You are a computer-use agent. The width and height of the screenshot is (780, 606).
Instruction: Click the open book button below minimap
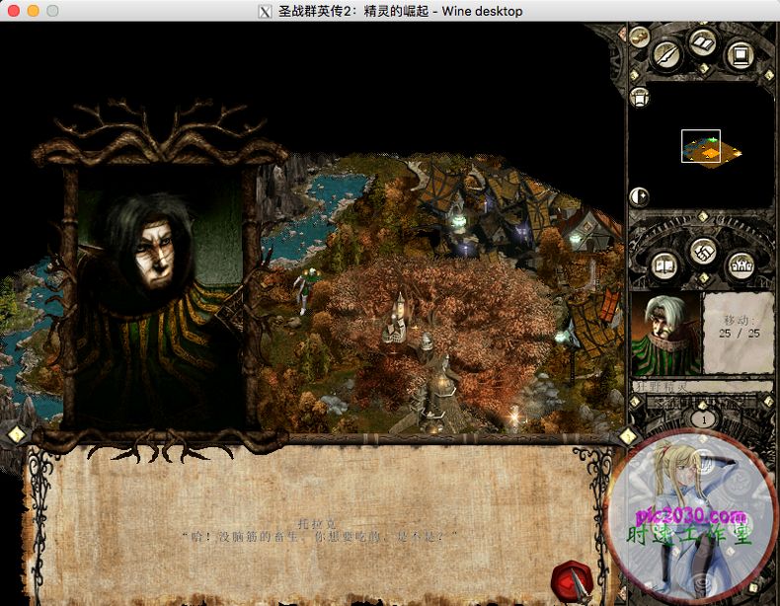point(665,266)
